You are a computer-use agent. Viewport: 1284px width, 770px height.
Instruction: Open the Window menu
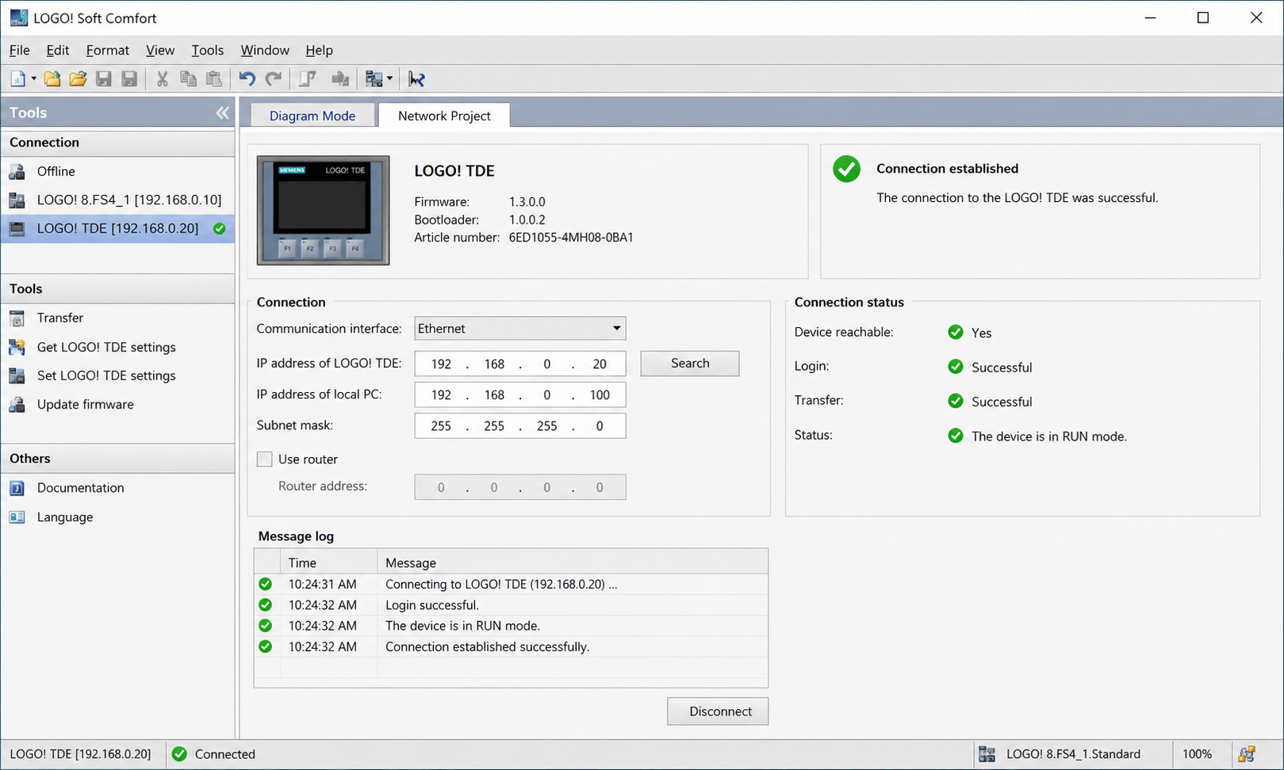coord(265,50)
